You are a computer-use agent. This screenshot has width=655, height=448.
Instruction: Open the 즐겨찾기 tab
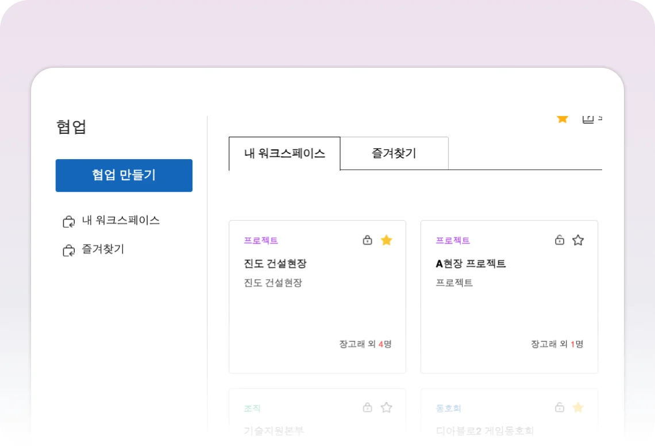click(394, 153)
